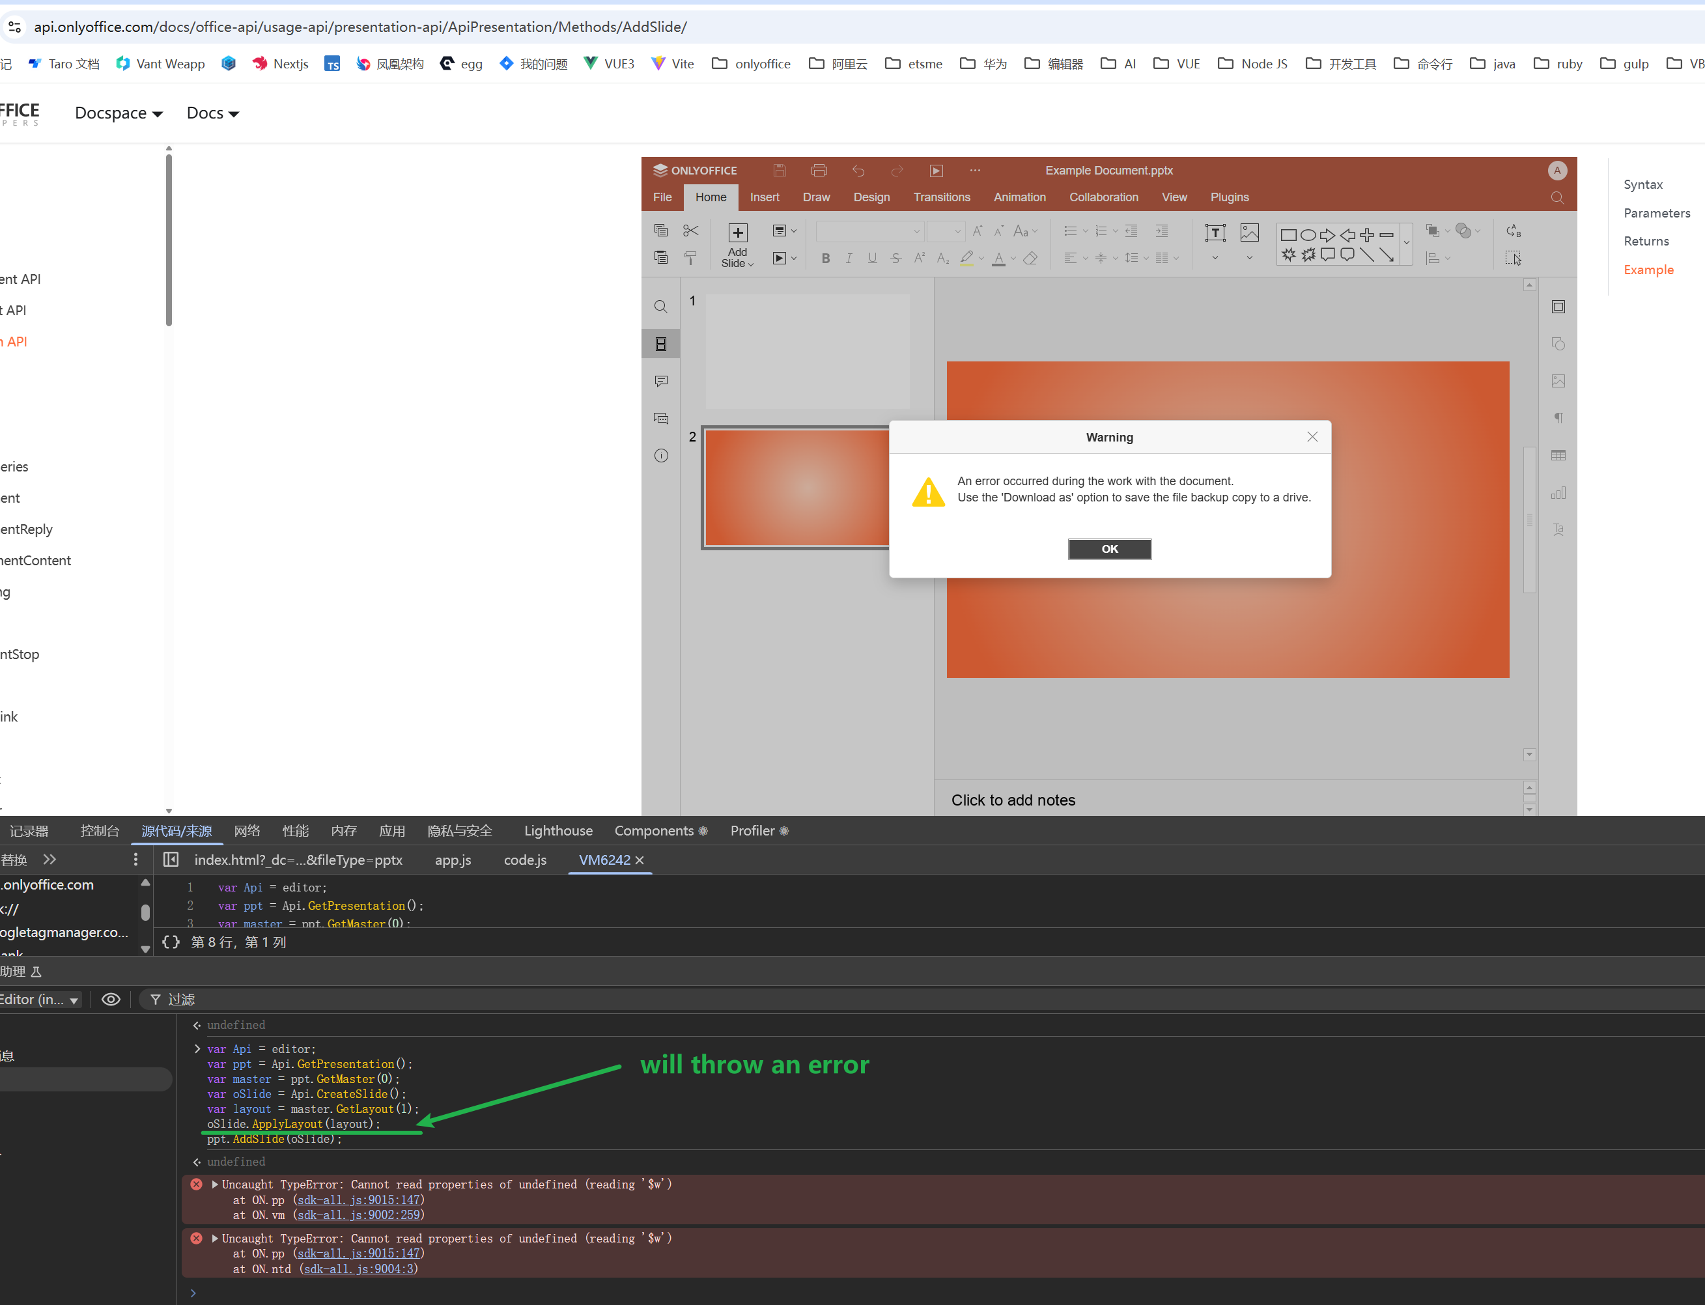Viewport: 1705px width, 1305px height.
Task: Open the sdk-all.js:9015:147 link in first error
Action: coord(359,1200)
